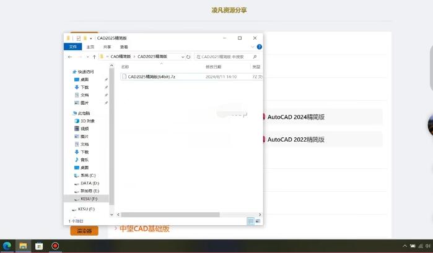Maximize the CAD2025精简版 window
Image resolution: width=433 pixels, height=253 pixels.
coord(240,38)
